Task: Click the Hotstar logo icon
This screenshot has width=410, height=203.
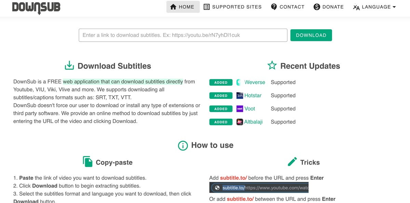Action: click(x=240, y=95)
